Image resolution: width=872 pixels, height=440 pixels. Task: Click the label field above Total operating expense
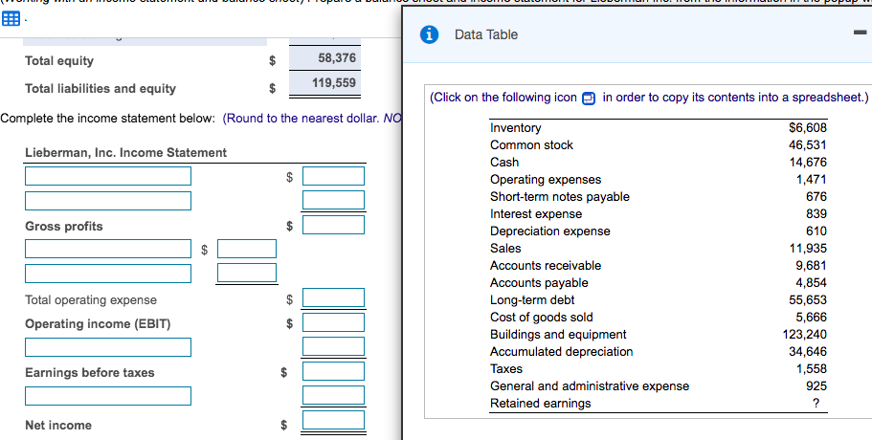(108, 274)
